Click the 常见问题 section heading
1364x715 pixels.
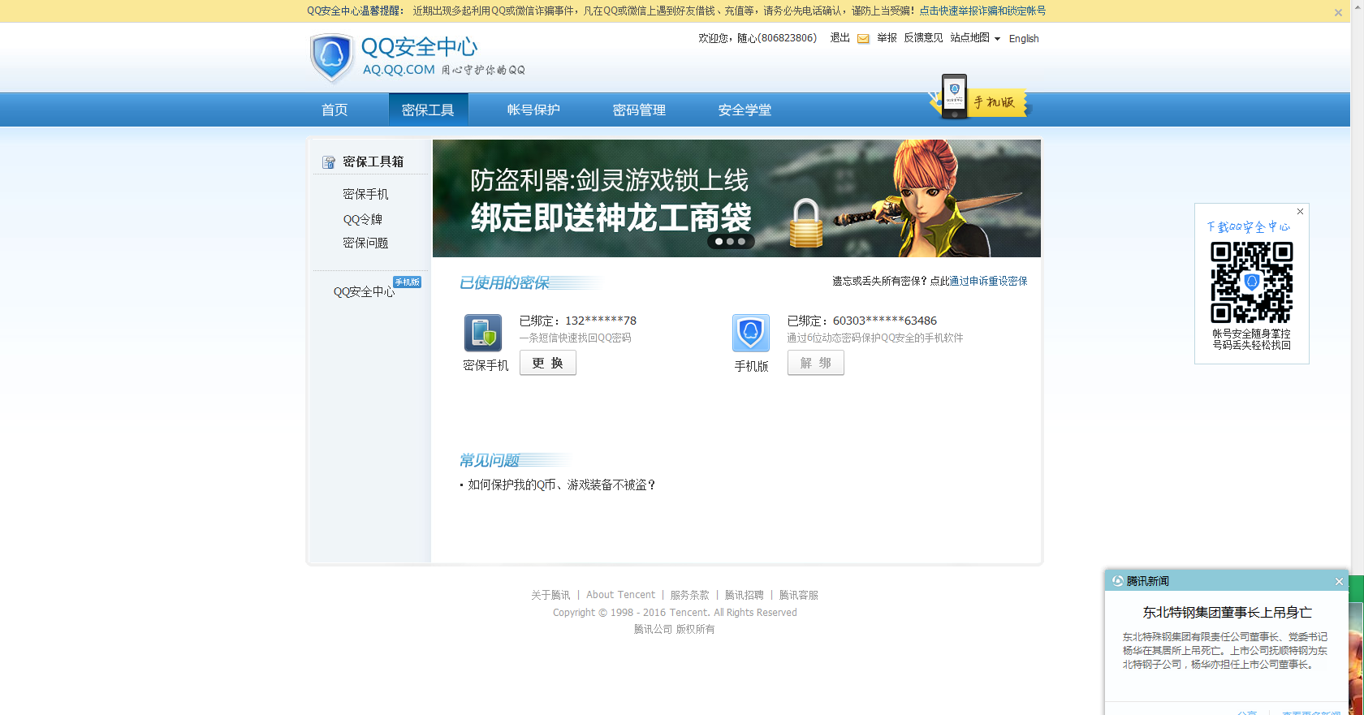pyautogui.click(x=489, y=460)
